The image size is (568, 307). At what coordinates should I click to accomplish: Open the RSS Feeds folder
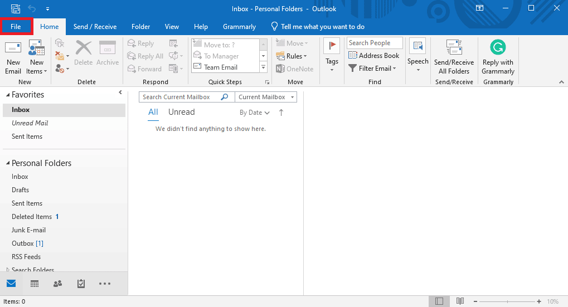click(x=26, y=257)
